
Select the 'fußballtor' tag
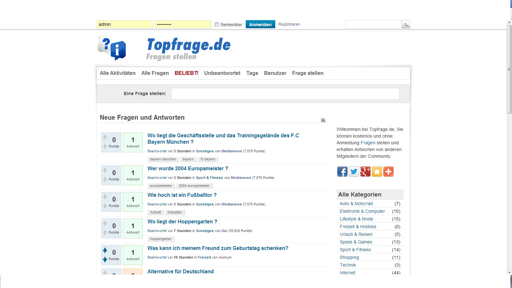175,212
